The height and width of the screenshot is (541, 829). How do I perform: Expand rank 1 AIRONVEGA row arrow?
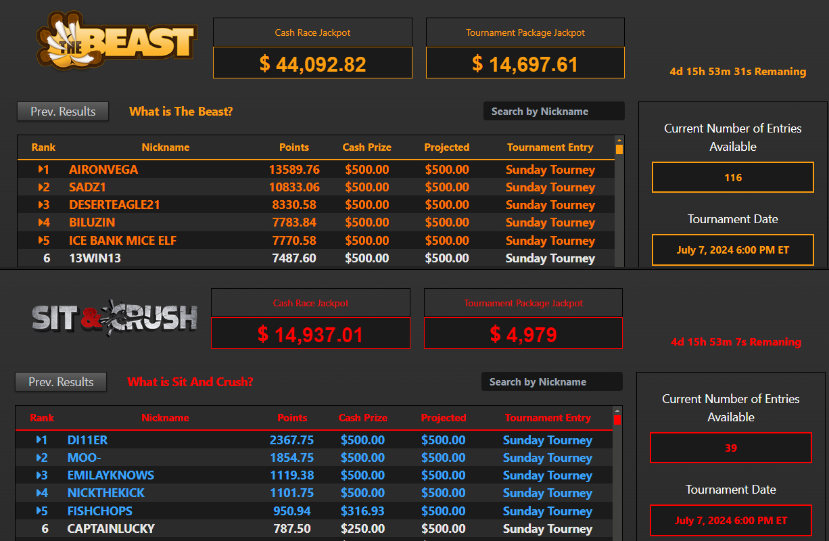tap(41, 169)
